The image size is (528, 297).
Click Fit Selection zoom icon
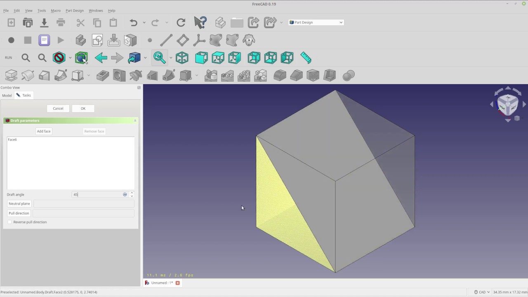pyautogui.click(x=42, y=58)
